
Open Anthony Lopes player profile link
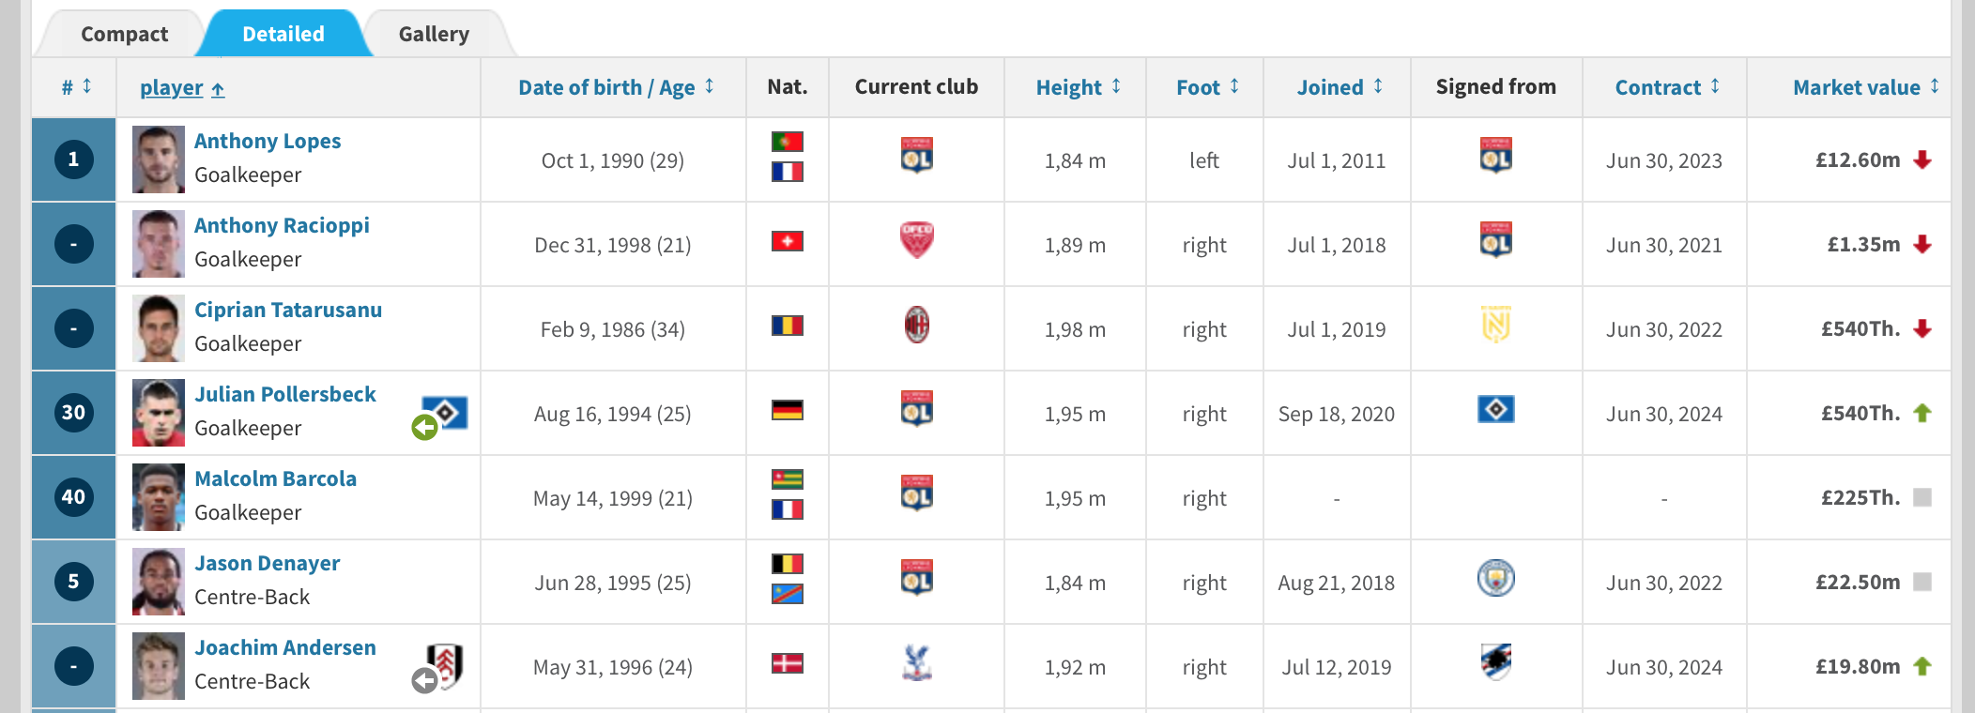click(268, 141)
